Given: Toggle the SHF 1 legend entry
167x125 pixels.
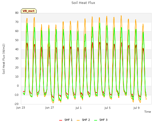Looking at the screenshot, I should [66, 120].
